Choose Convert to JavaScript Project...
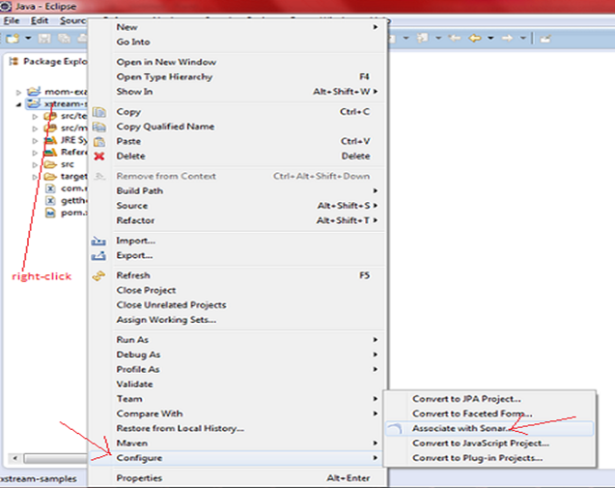 click(489, 444)
